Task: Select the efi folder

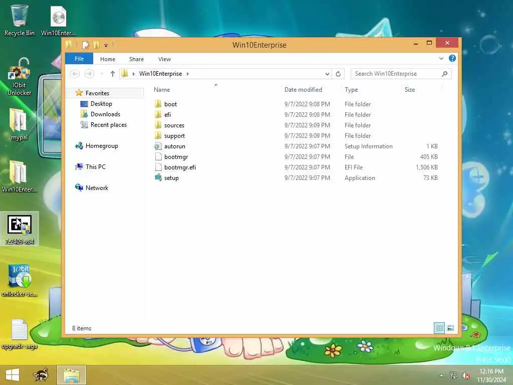Action: [x=296, y=115]
